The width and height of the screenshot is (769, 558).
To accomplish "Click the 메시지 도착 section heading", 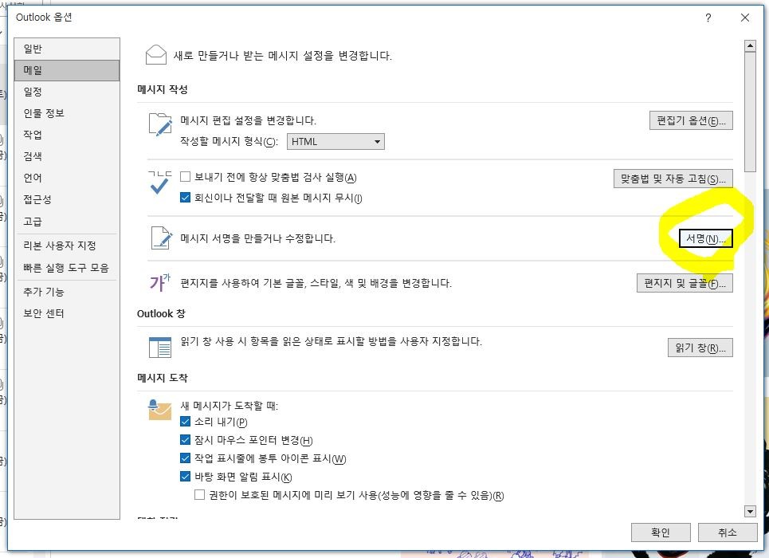I will click(163, 378).
